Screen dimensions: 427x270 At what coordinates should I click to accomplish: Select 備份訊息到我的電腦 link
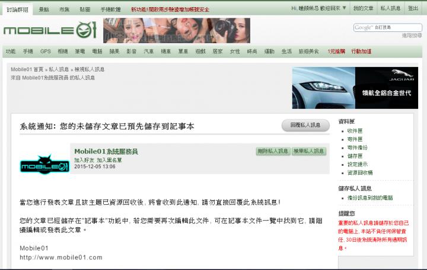pyautogui.click(x=370, y=198)
